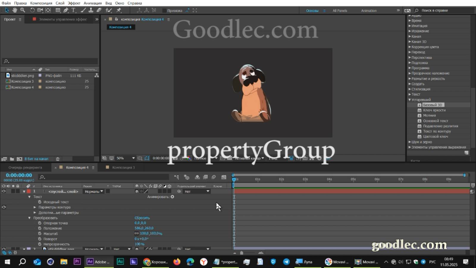
Task: Open channel display color options
Action: click(x=187, y=158)
